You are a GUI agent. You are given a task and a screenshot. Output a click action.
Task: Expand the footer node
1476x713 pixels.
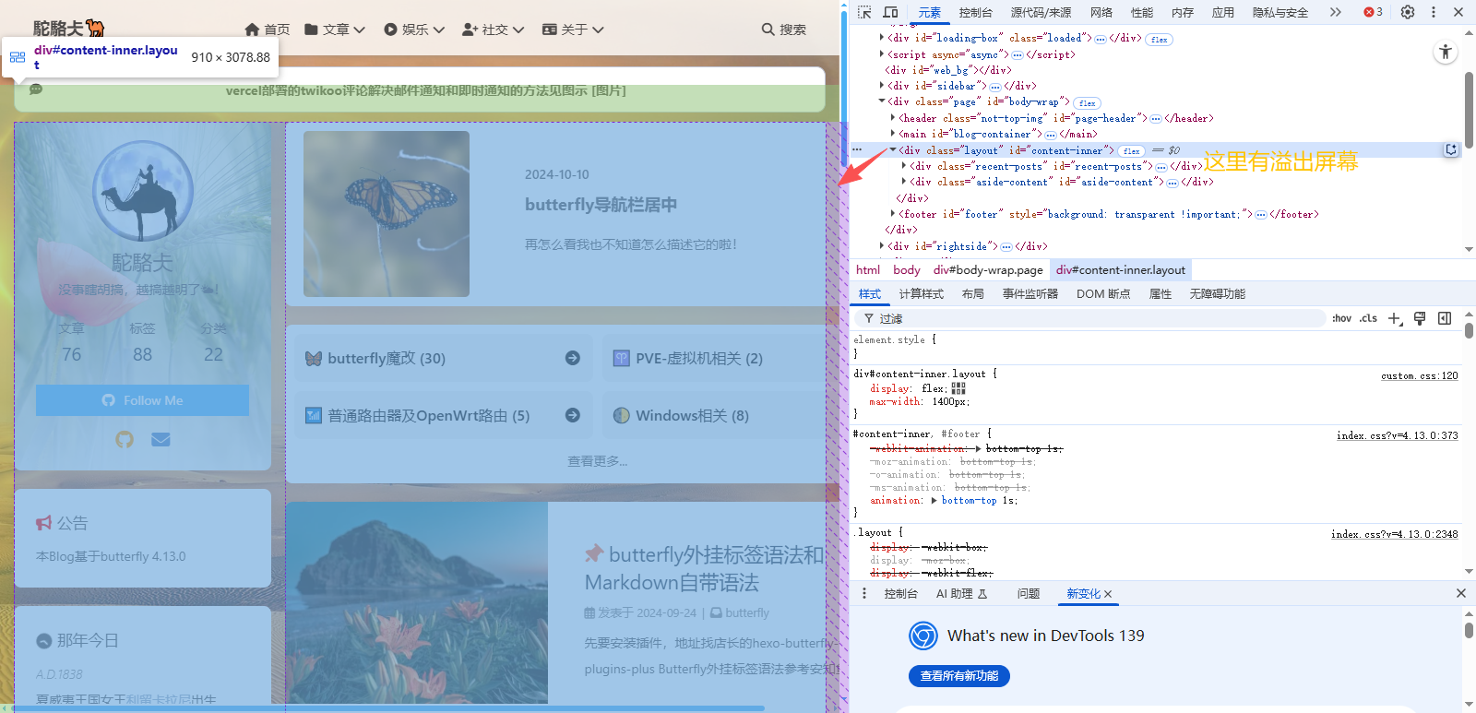click(x=893, y=213)
